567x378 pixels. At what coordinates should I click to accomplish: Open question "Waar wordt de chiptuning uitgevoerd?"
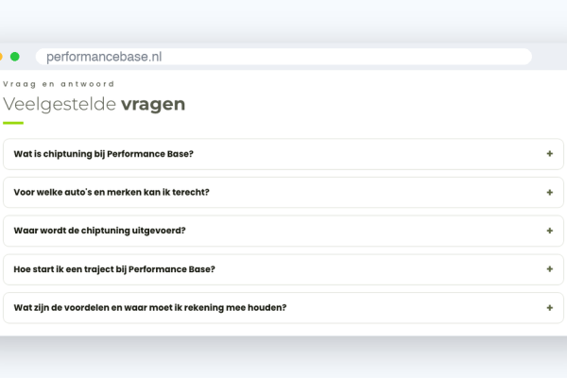(283, 231)
